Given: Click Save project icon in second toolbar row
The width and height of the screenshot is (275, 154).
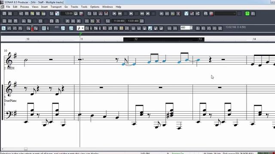Looking at the screenshot, I should 15,21.
